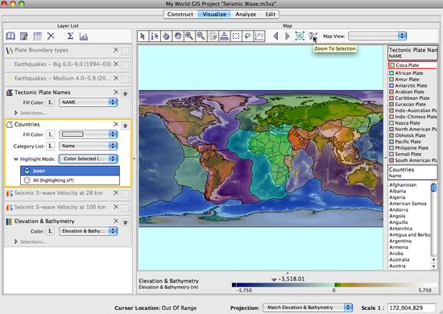Select Afghanistan in Countries list
Image resolution: width=443 pixels, height=314 pixels.
click(403, 184)
